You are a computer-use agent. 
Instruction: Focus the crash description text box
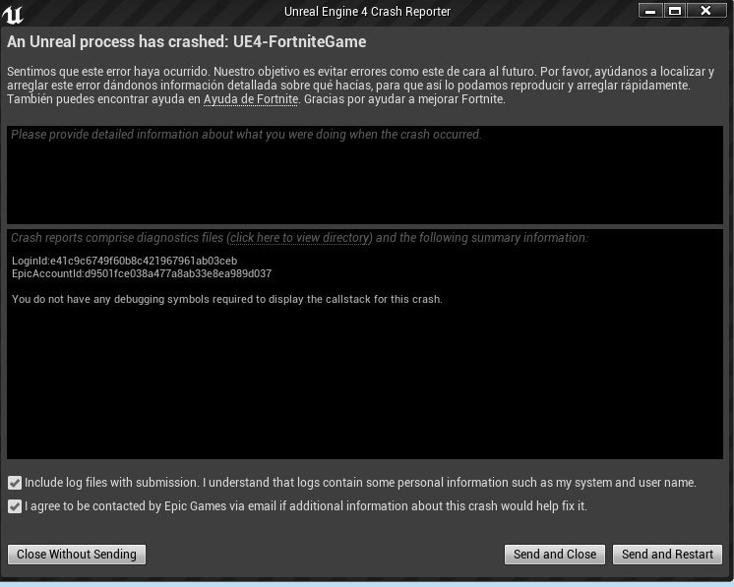point(365,175)
